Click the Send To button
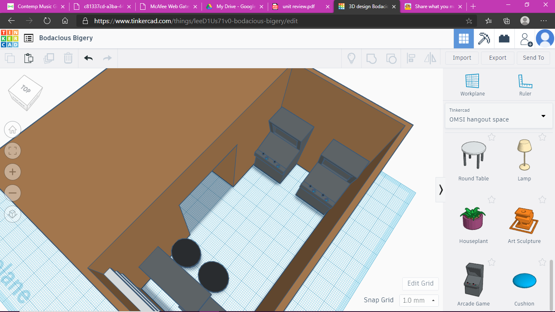Image resolution: width=555 pixels, height=312 pixels. pos(533,58)
